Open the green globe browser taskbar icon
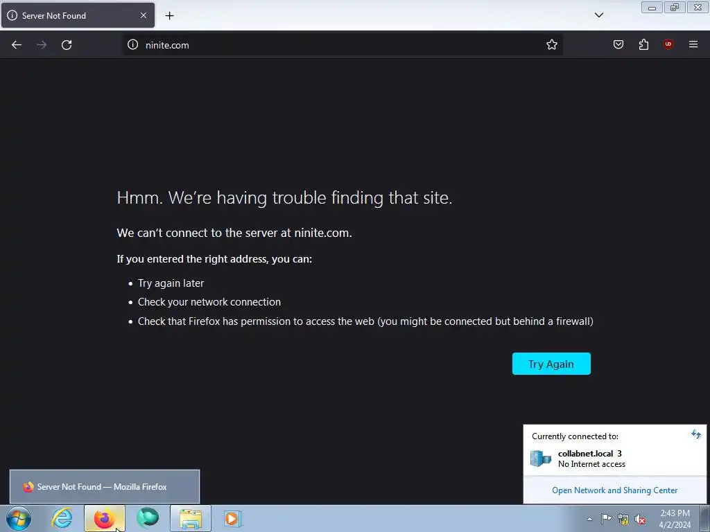Viewport: 710px width, 532px height. pyautogui.click(x=148, y=518)
